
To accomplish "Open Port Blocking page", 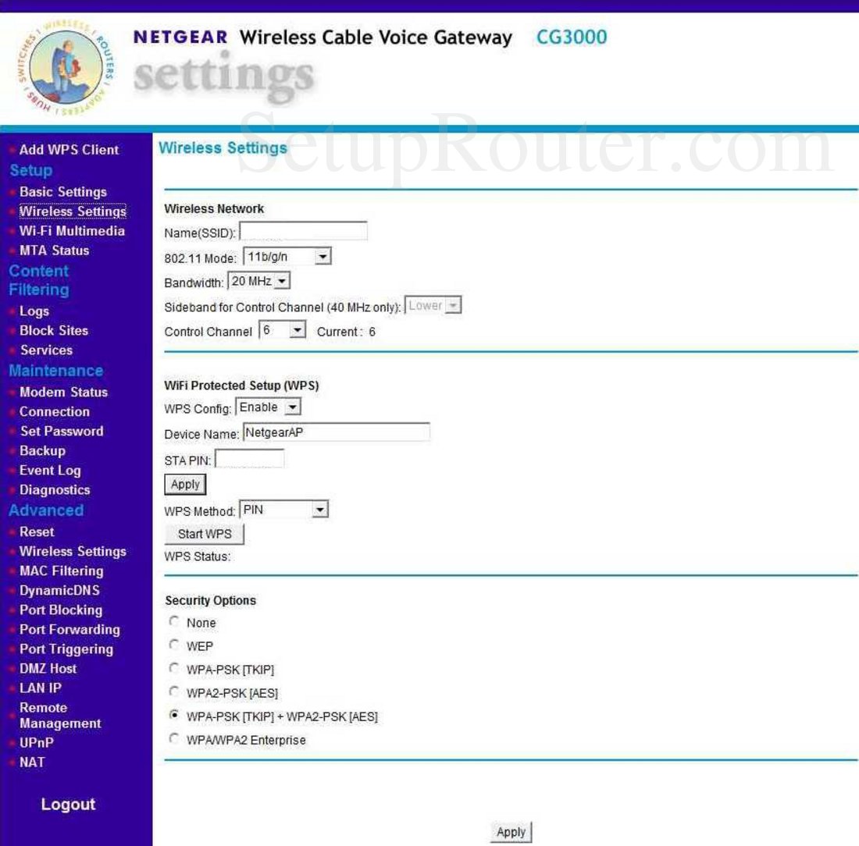I will coord(61,610).
